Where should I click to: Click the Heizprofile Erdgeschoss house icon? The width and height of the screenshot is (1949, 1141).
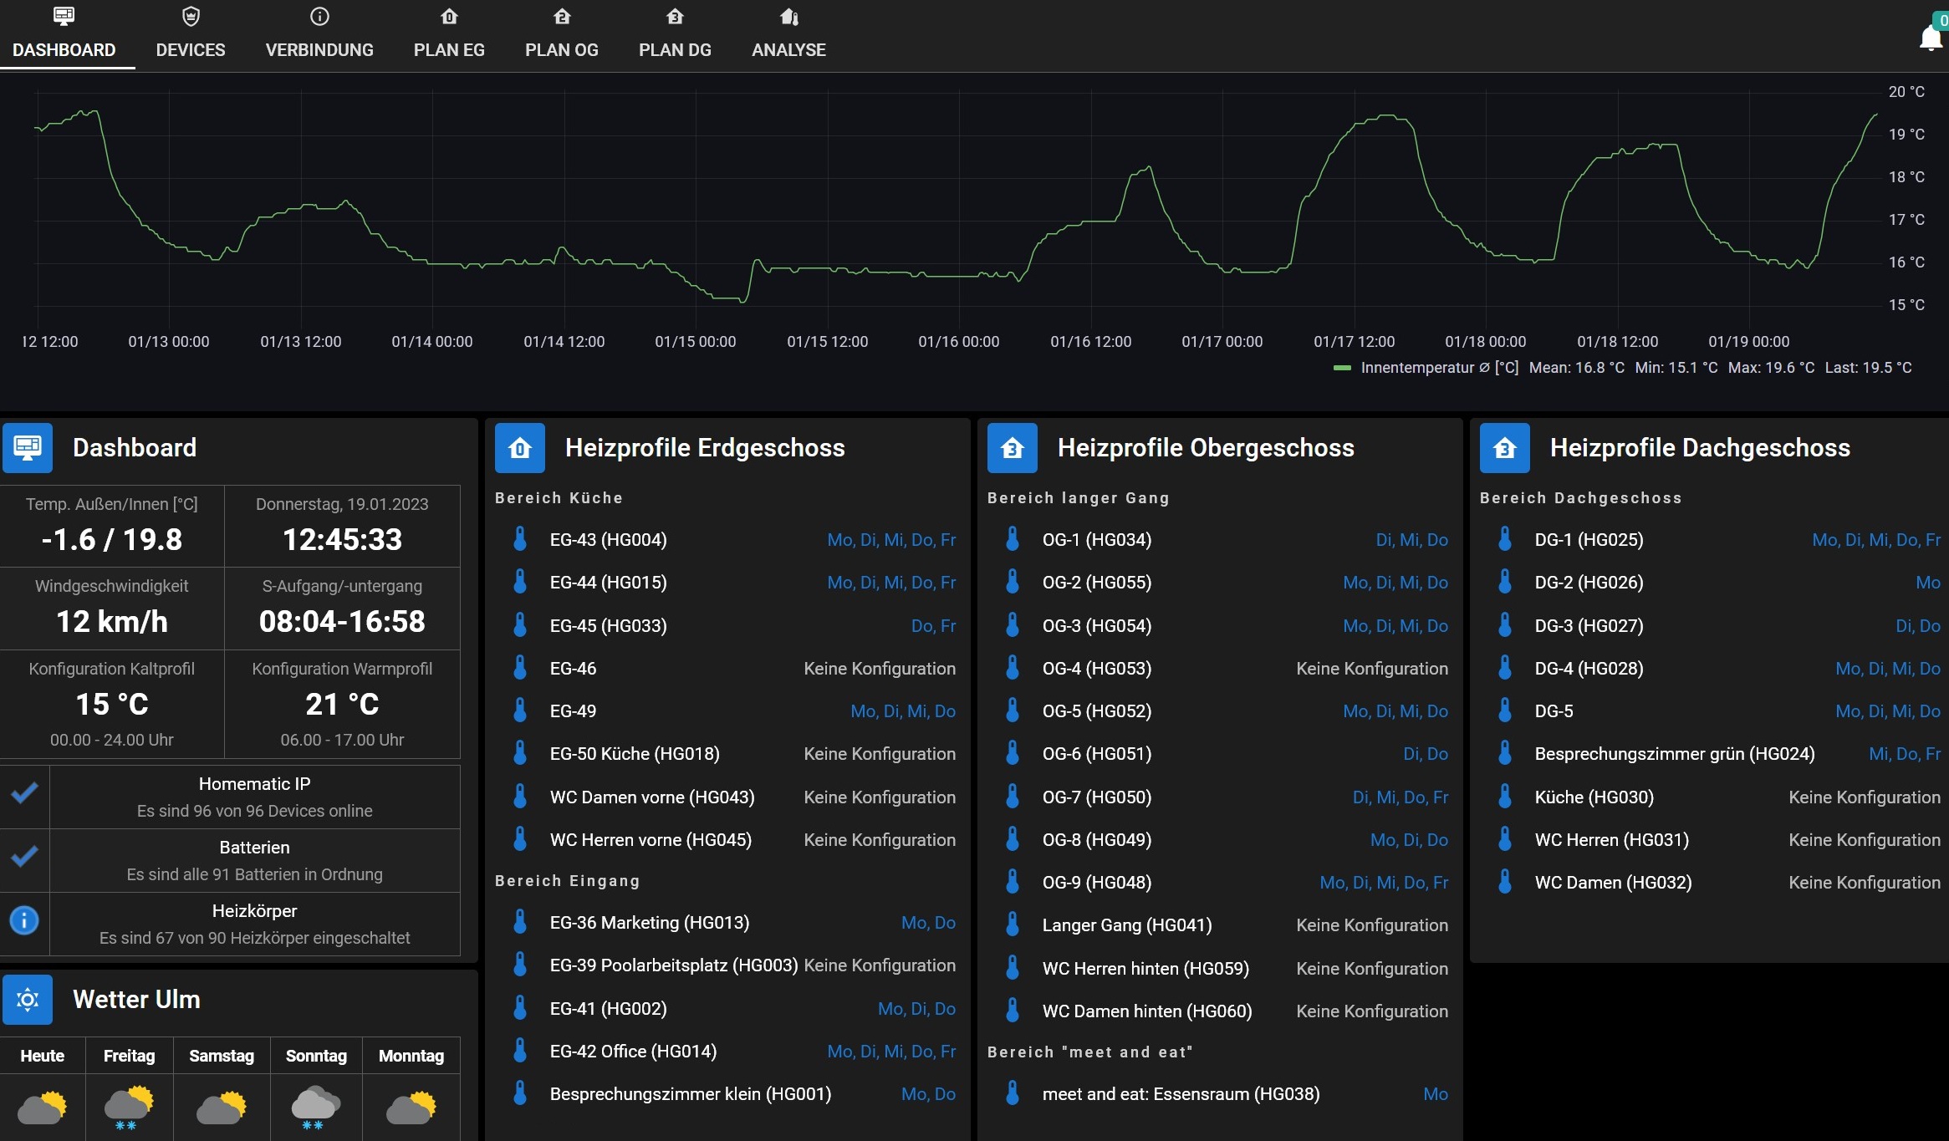[520, 447]
